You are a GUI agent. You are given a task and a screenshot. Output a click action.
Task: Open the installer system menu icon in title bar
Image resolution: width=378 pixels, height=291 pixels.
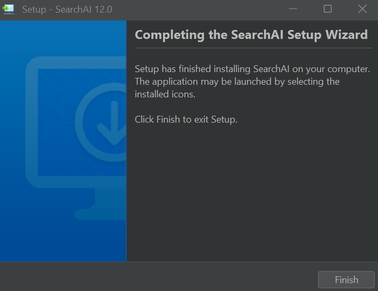coord(8,9)
